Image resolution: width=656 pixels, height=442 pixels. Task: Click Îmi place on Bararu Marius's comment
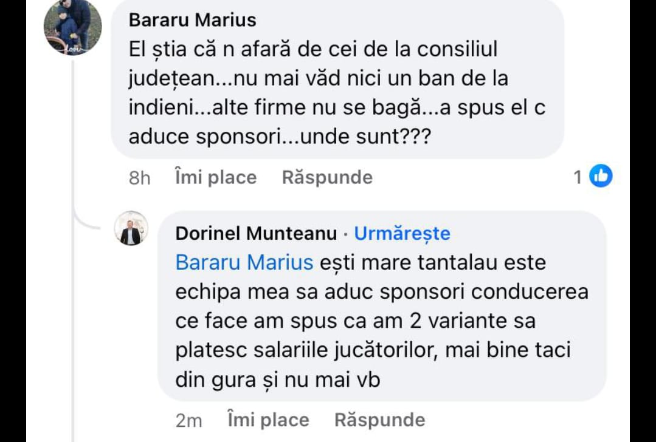[x=215, y=177]
